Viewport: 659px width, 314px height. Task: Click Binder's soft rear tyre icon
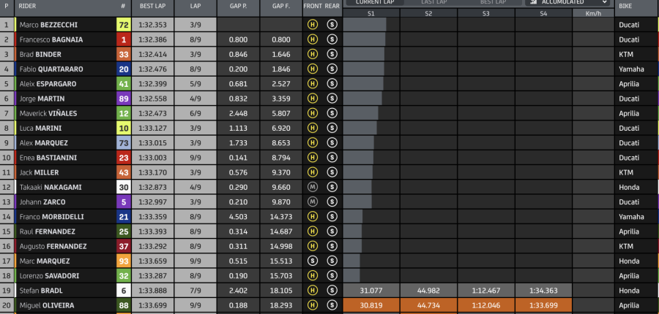[x=332, y=54]
